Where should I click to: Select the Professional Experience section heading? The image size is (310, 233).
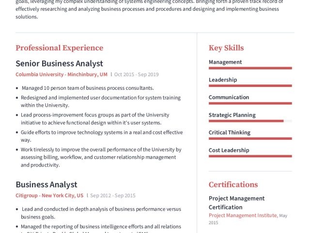click(x=59, y=48)
